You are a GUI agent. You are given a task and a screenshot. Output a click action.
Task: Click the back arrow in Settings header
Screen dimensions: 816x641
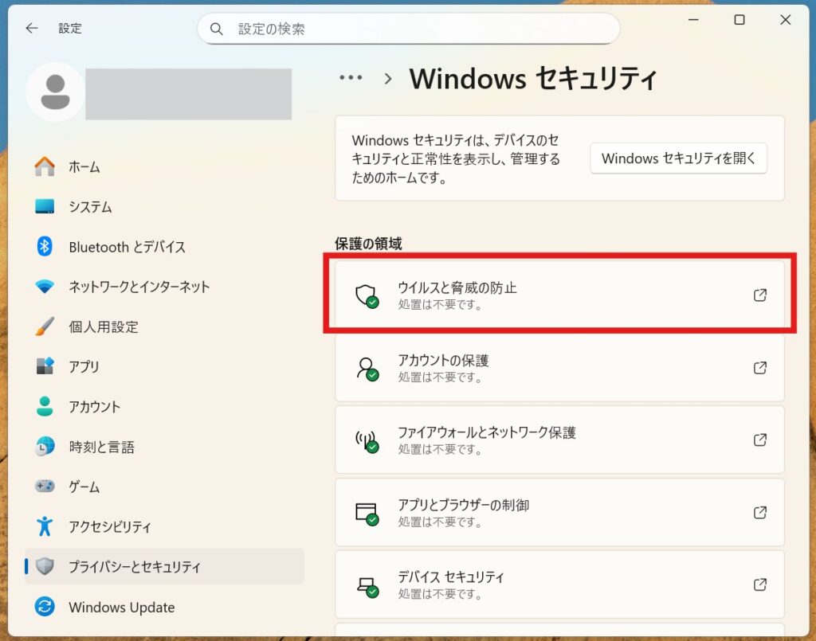(x=32, y=29)
